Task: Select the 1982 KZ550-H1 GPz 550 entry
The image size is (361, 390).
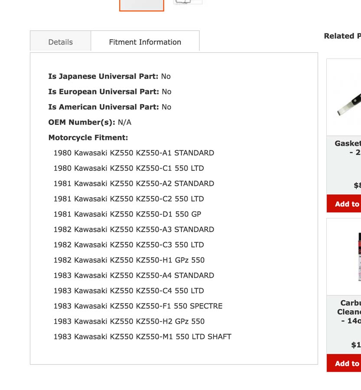Action: (129, 260)
